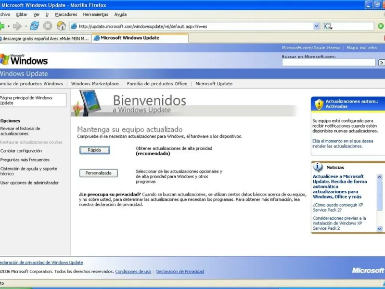Open the Declaración de Privacidad footer link
The height and width of the screenshot is (289, 385).
click(x=180, y=272)
